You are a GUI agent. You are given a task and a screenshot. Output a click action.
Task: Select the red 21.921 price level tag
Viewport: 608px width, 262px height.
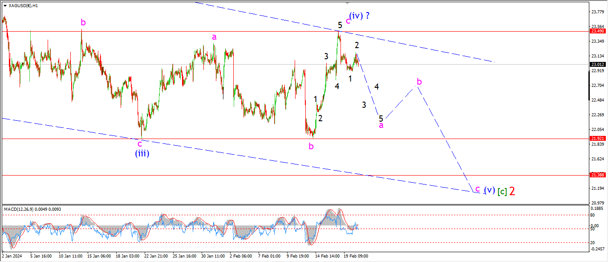click(597, 139)
